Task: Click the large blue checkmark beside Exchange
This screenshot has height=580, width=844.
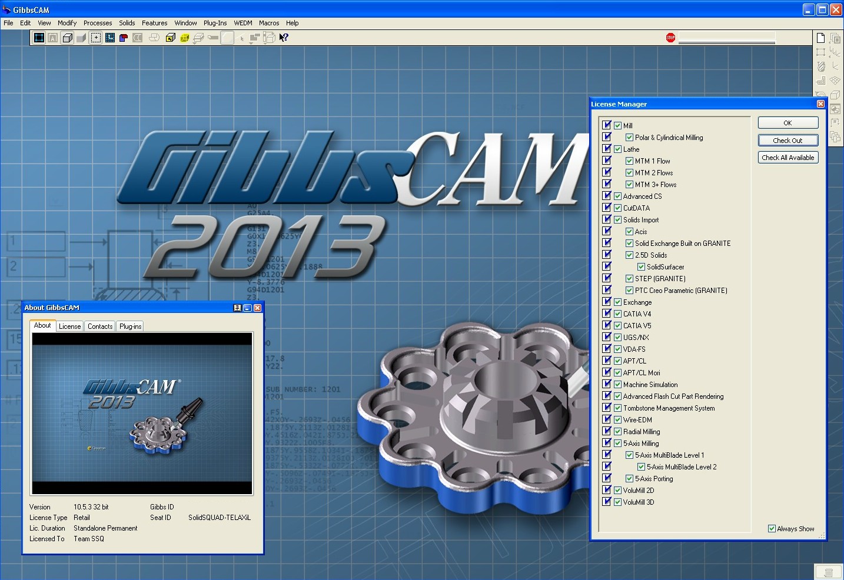Action: [607, 302]
